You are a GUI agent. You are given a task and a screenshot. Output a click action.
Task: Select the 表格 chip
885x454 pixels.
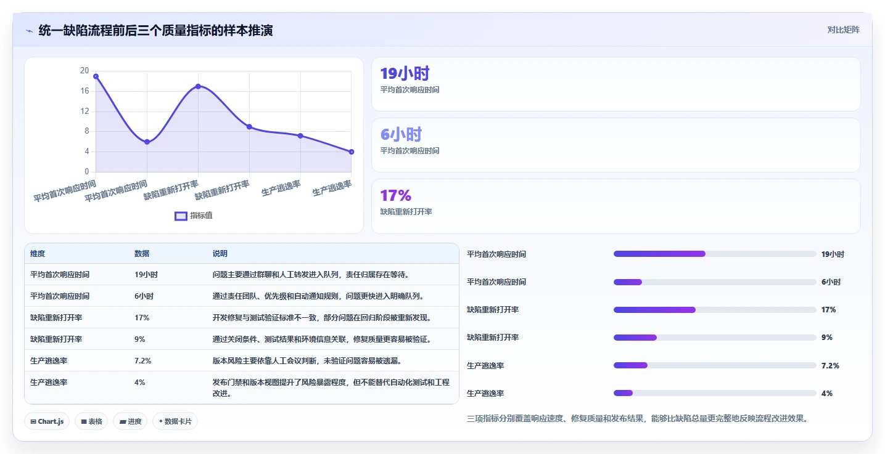point(91,421)
